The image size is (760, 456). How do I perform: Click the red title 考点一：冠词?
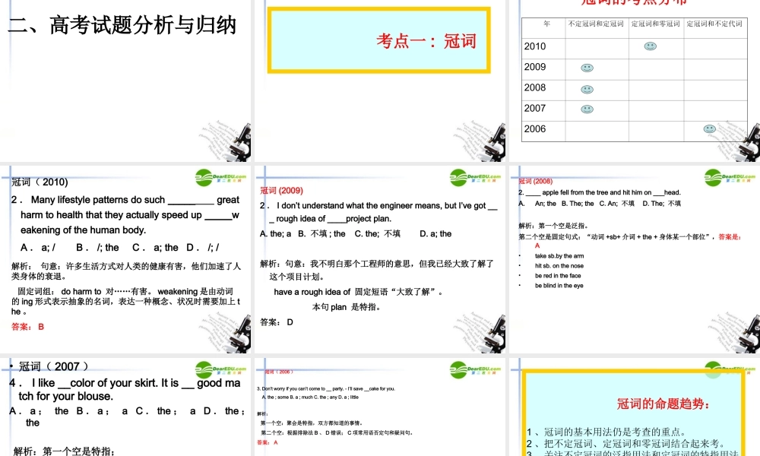click(426, 41)
